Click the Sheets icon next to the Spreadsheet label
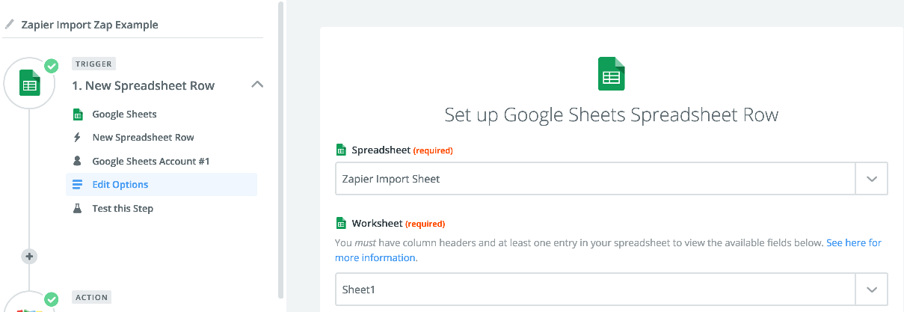 click(x=341, y=150)
